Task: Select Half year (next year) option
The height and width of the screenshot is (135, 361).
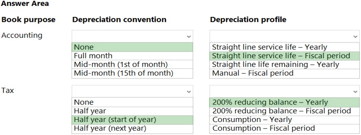Action: pos(132,129)
